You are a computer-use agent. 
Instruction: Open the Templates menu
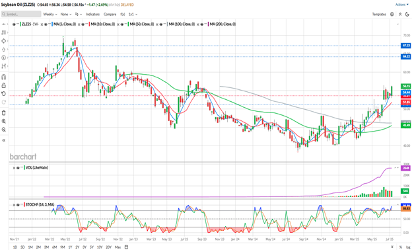click(x=379, y=14)
